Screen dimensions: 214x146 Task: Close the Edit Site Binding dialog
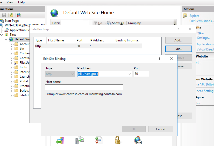click(x=171, y=59)
